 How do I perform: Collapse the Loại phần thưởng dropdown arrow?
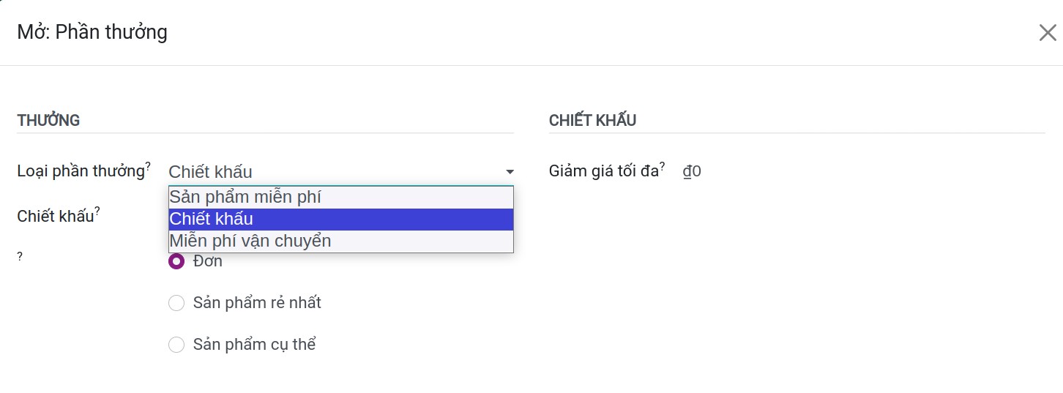510,172
